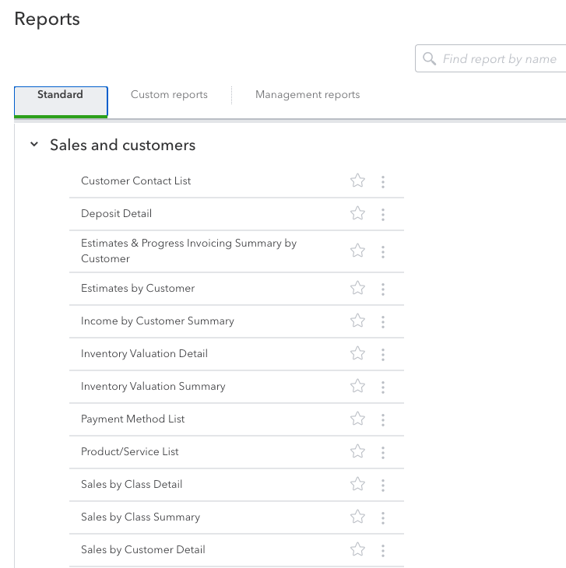
Task: Open the Deposit Detail report
Action: click(x=116, y=213)
